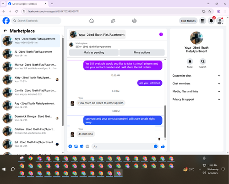The height and width of the screenshot is (184, 229).
Task: Click the 'are you intrested' message bubble
Action: [150, 83]
